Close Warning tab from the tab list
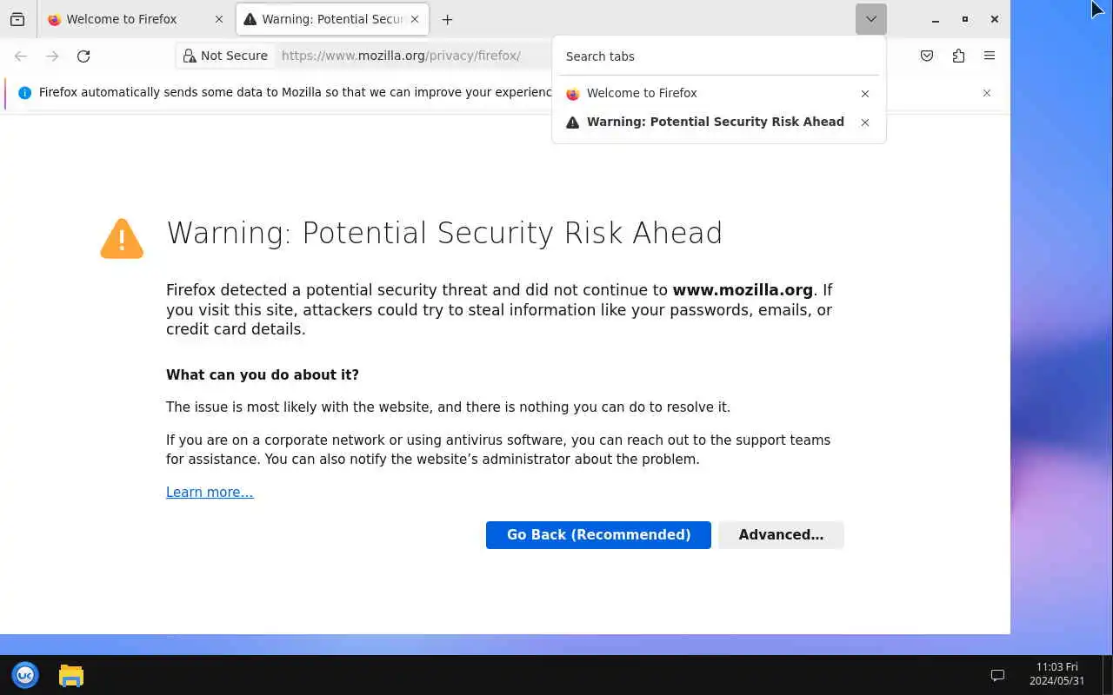 [865, 122]
